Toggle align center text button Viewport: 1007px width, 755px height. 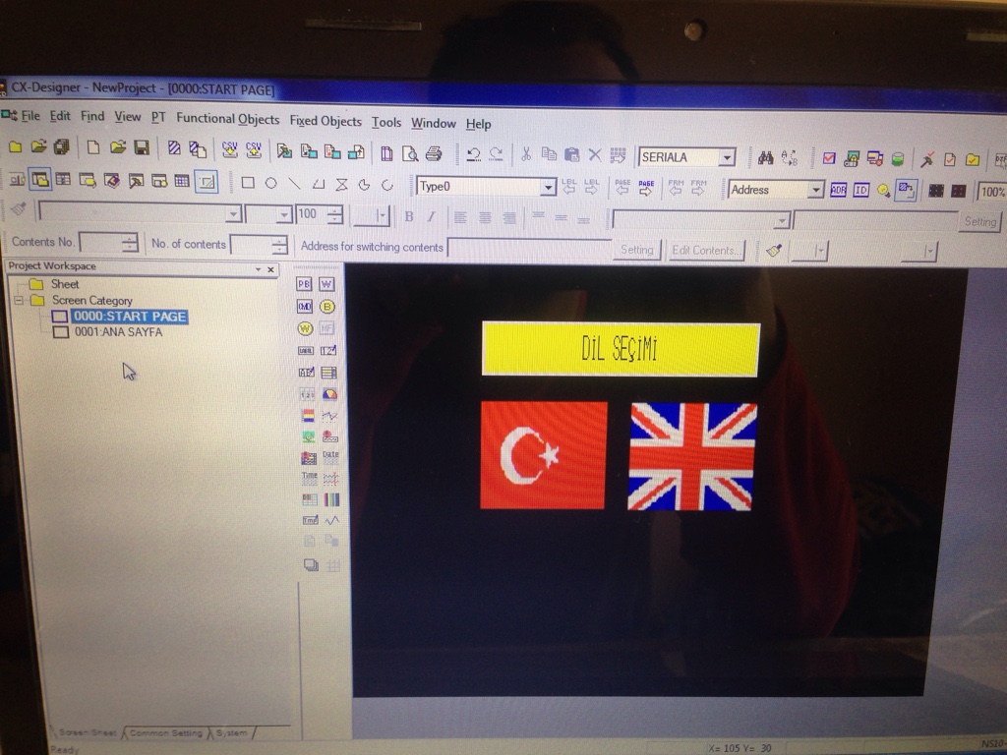[x=485, y=218]
